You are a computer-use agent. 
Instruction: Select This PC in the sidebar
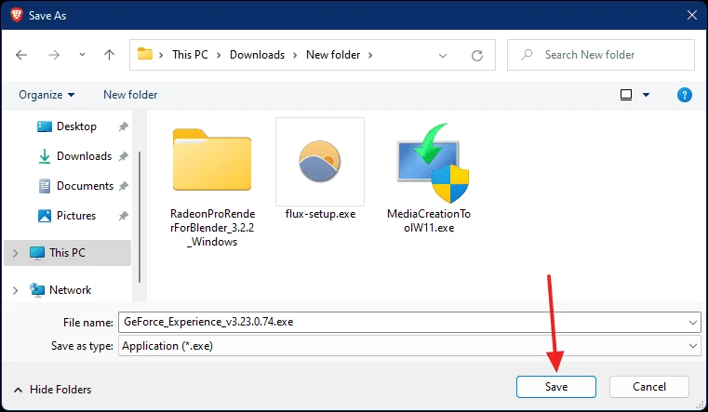[68, 253]
